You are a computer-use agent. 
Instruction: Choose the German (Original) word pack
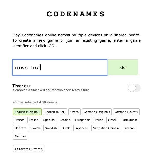coord(97,112)
